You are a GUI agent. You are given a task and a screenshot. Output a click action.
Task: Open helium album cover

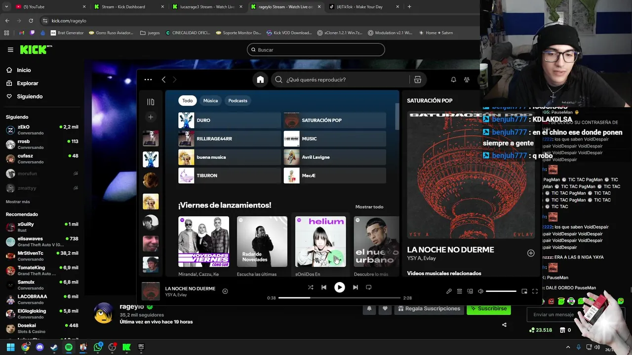coord(320,242)
